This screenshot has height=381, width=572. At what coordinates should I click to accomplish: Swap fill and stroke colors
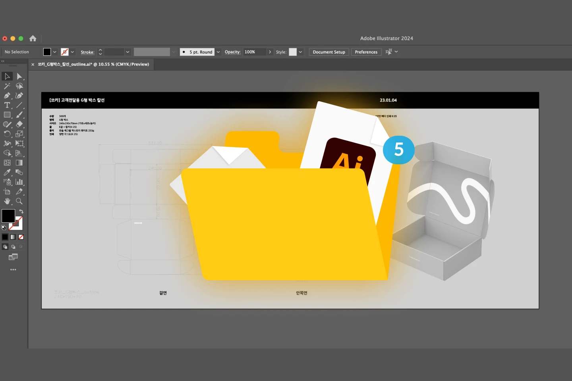21,212
